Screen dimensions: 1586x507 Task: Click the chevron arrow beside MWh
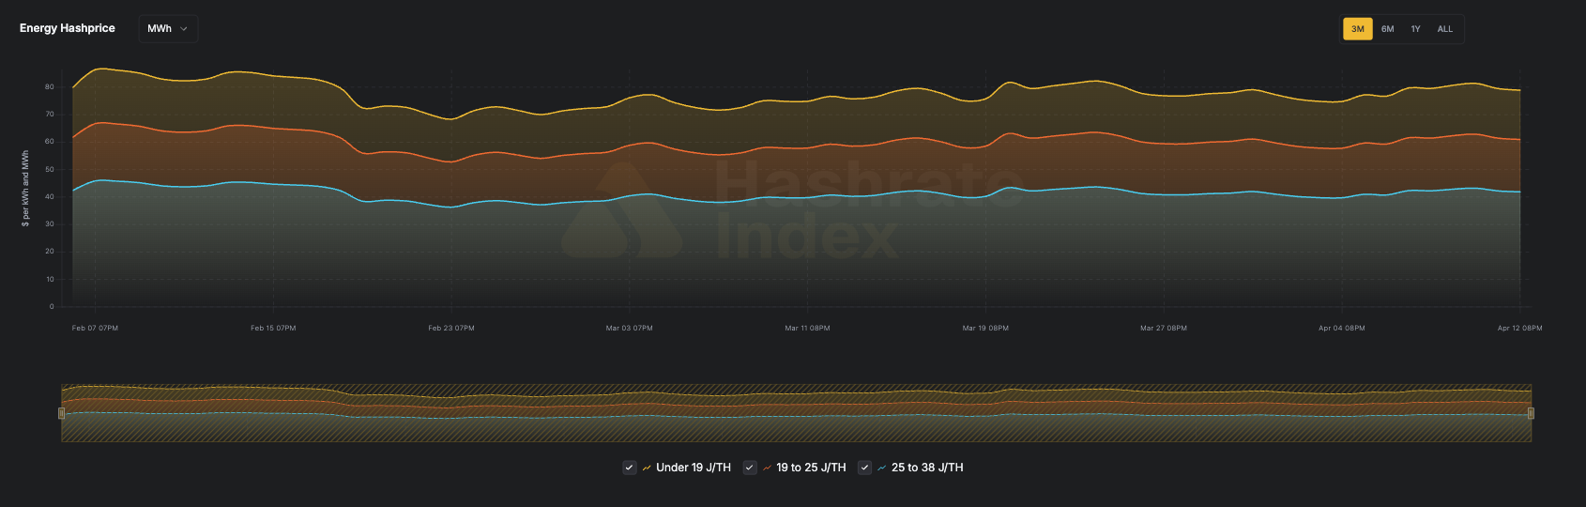tap(184, 29)
